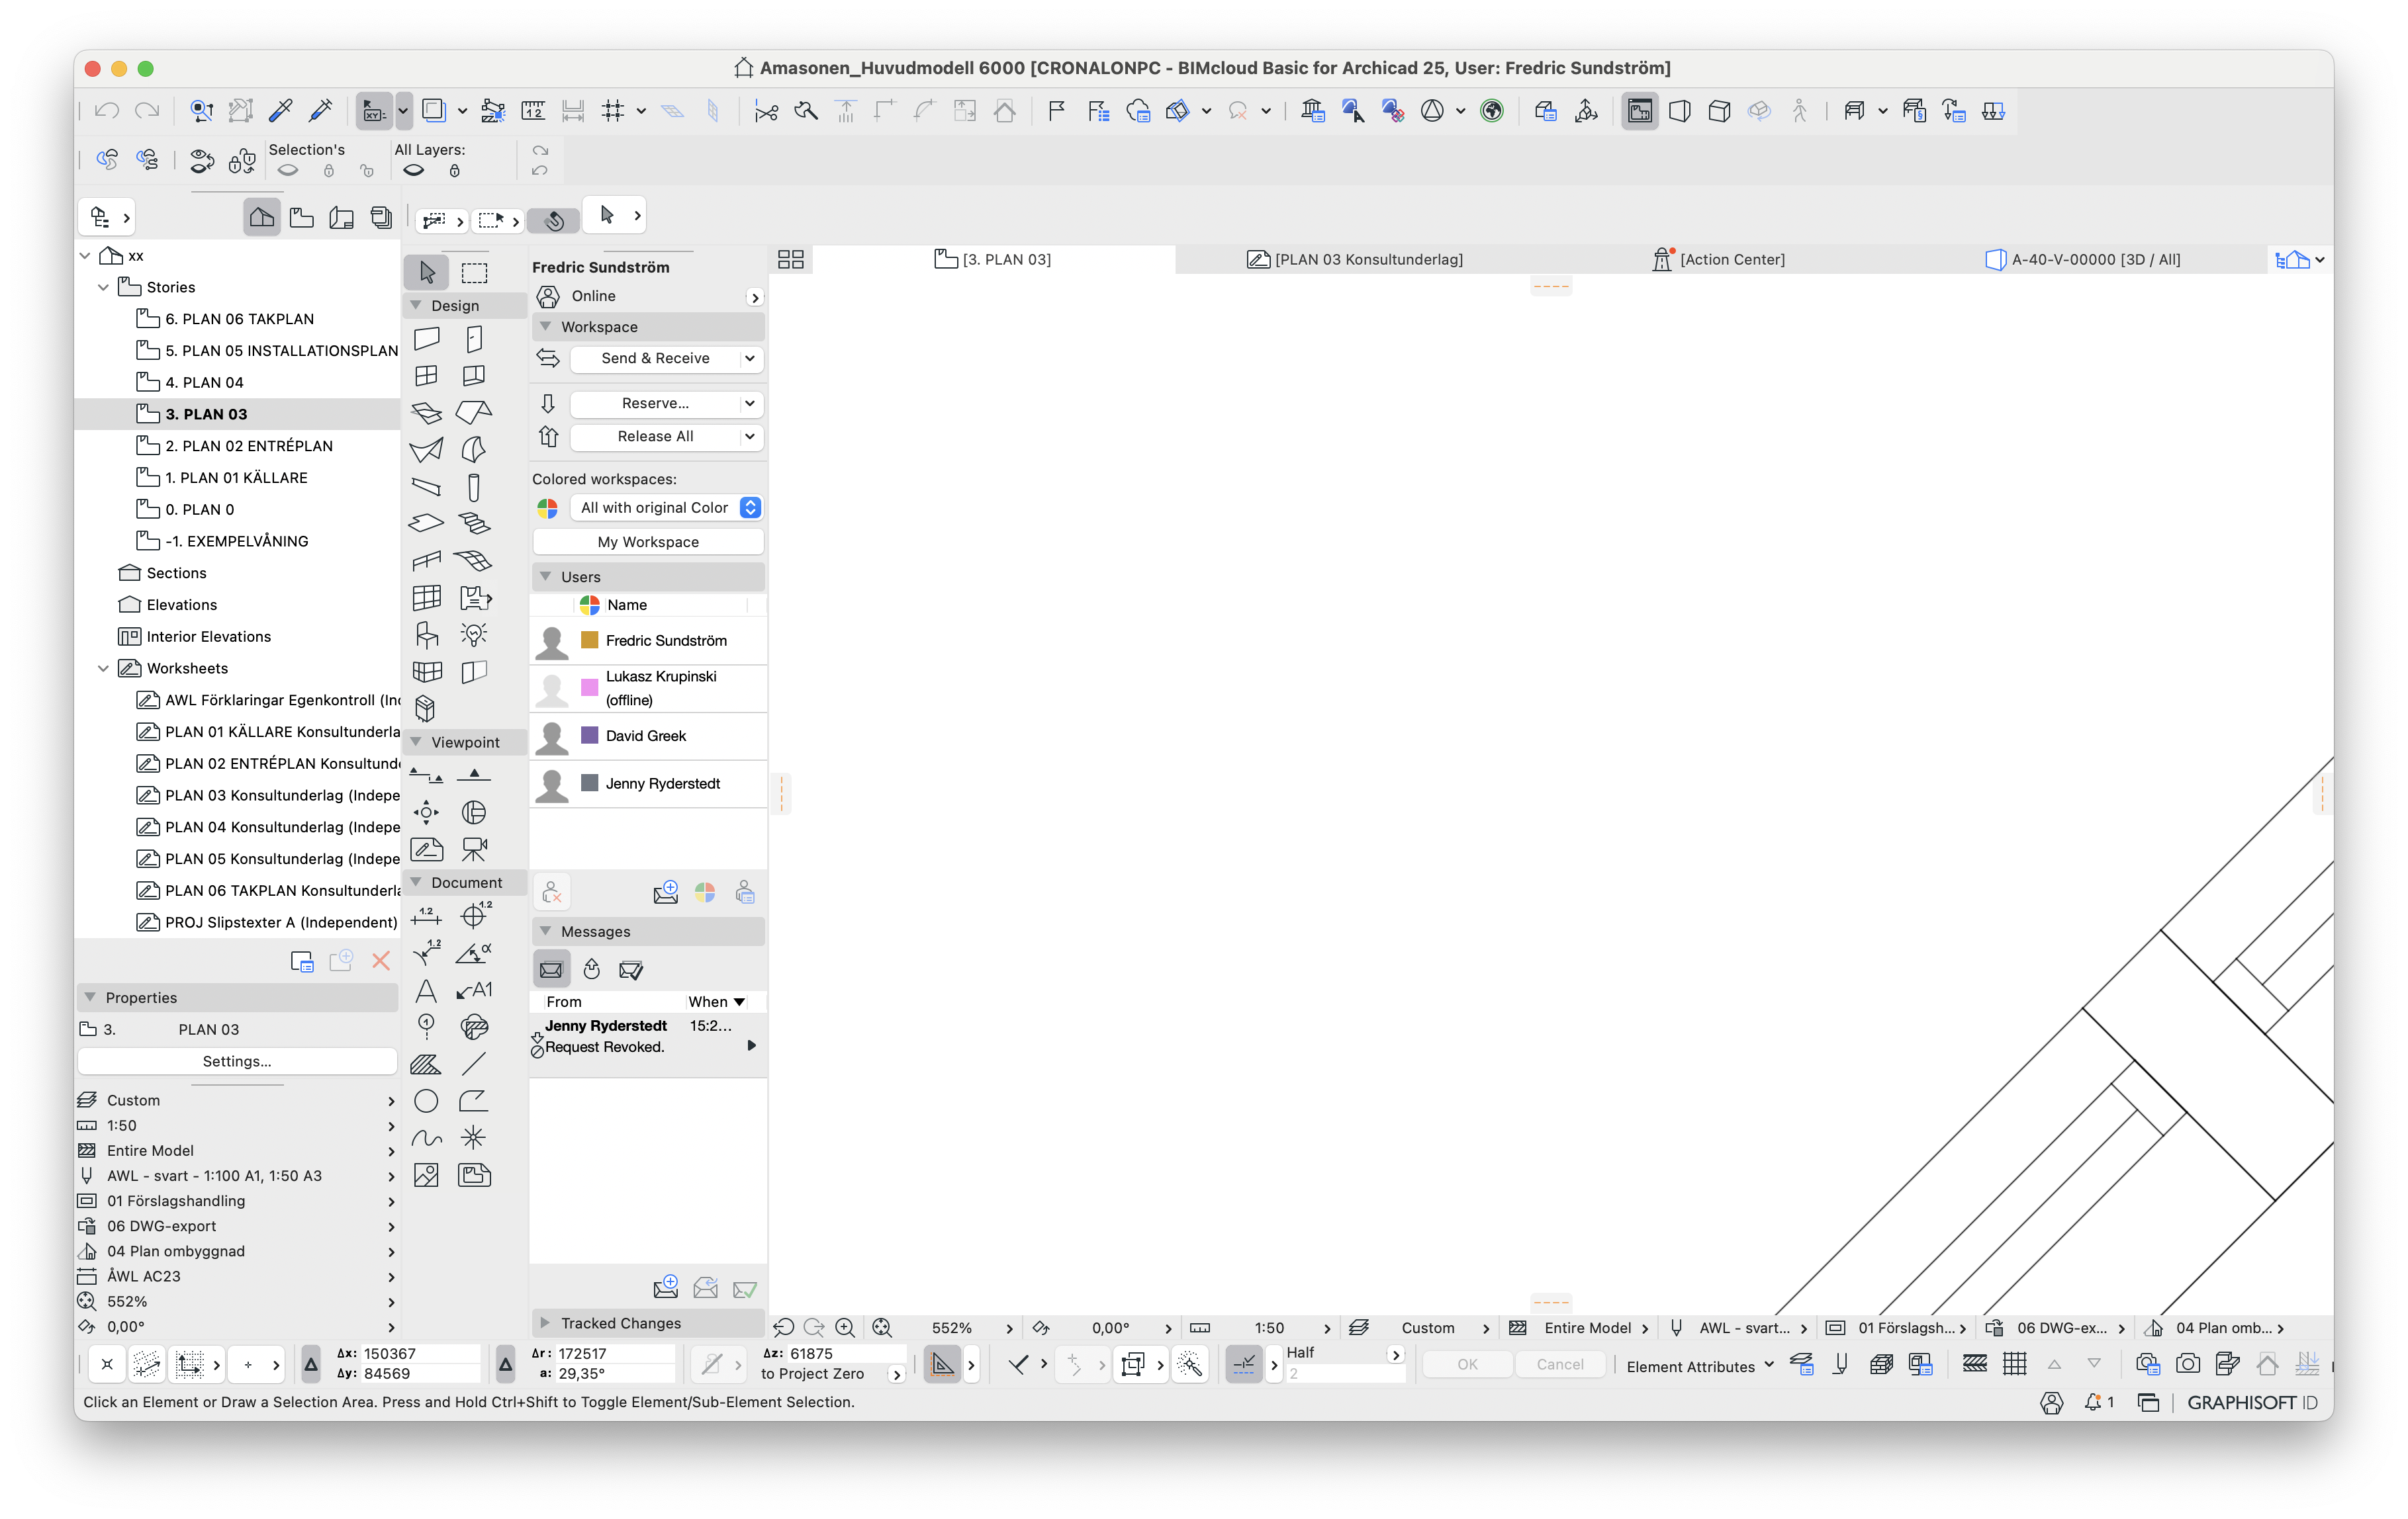Screen dimensions: 2408x1519
Task: Open the Lamp tool
Action: (x=474, y=634)
